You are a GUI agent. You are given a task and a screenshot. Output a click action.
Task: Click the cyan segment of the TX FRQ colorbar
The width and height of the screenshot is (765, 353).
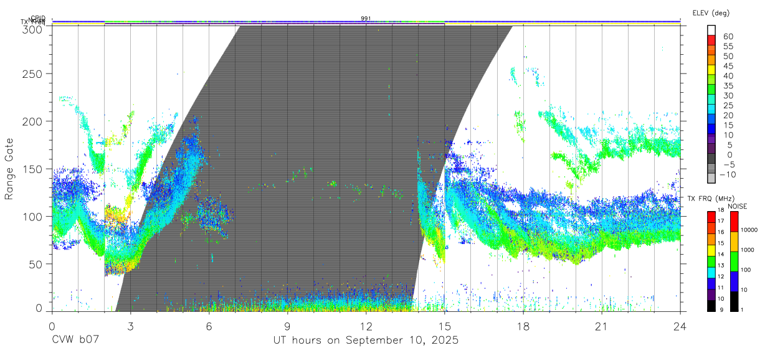(711, 272)
